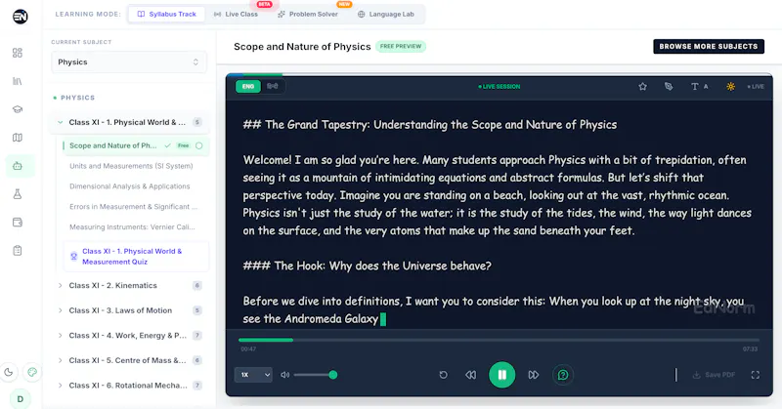This screenshot has height=409, width=782.
Task: Open Units and Measurements (SI System) lesson
Action: click(x=131, y=166)
